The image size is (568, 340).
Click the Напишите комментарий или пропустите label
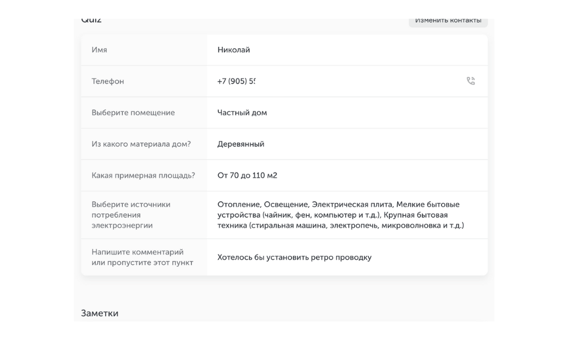pyautogui.click(x=142, y=257)
